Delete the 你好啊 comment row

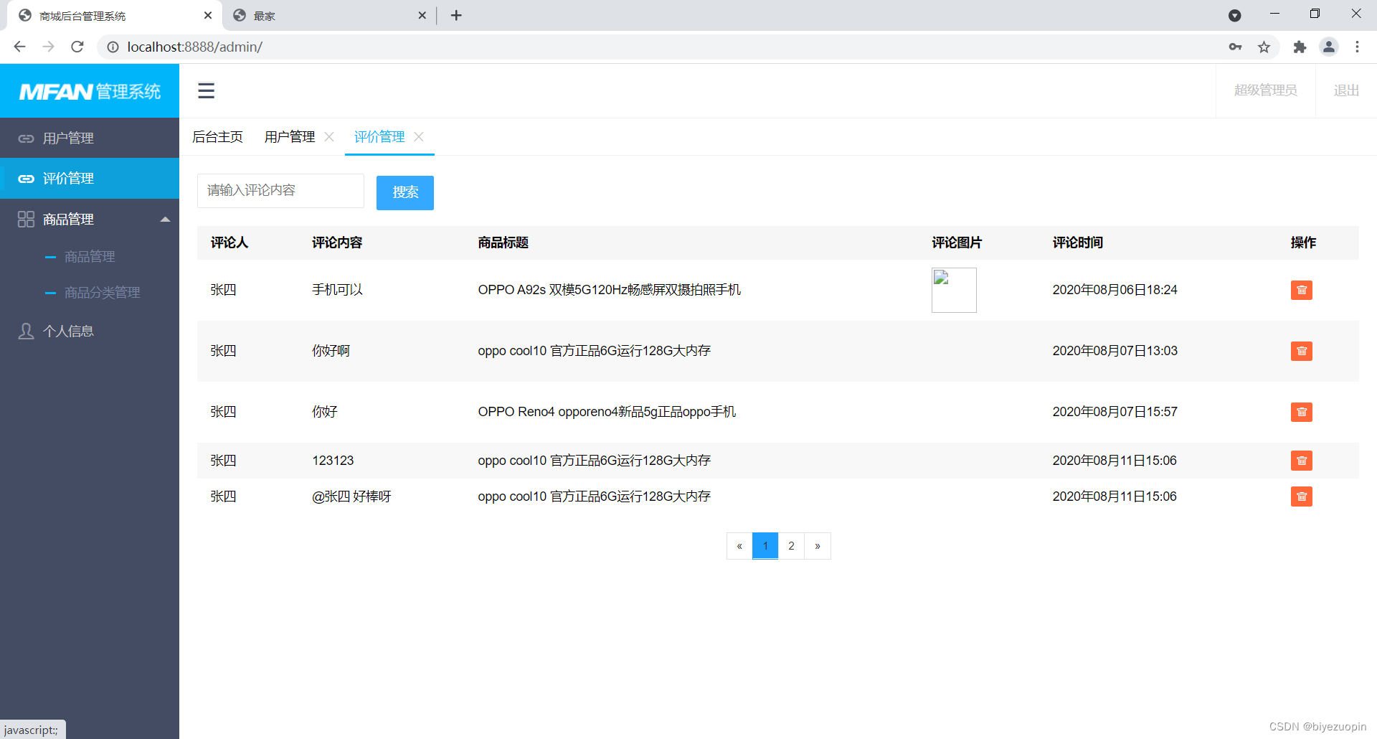coord(1301,351)
